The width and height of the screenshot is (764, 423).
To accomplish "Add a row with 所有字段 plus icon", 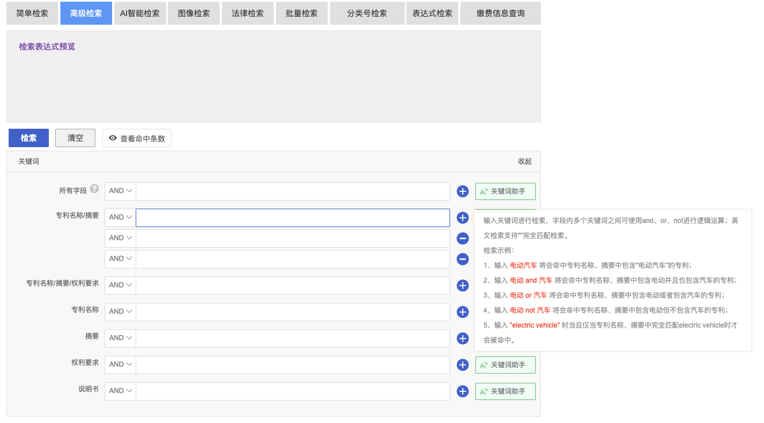I will 463,191.
